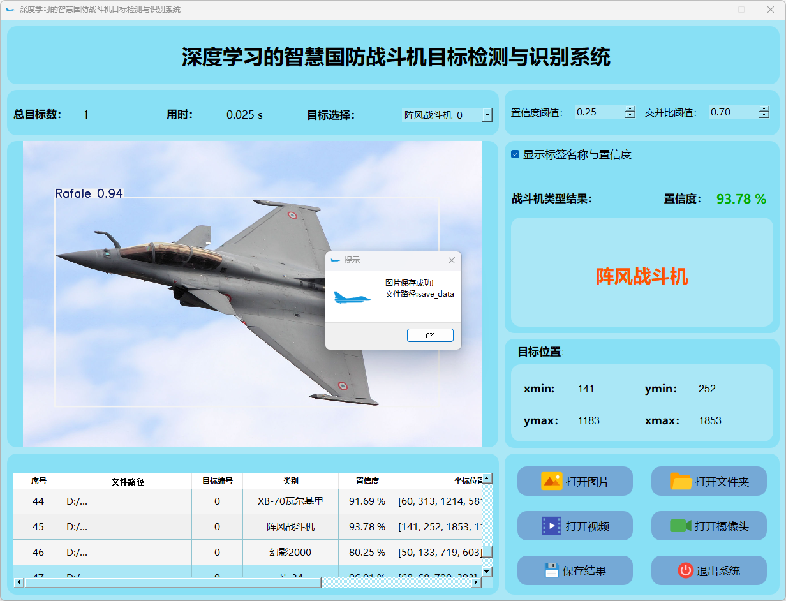Click the camera icon on Open Camera button

(x=680, y=526)
